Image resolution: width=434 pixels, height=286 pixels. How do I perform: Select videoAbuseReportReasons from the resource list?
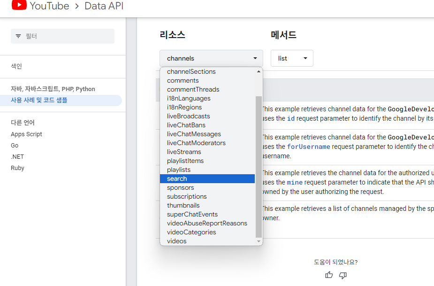point(207,224)
